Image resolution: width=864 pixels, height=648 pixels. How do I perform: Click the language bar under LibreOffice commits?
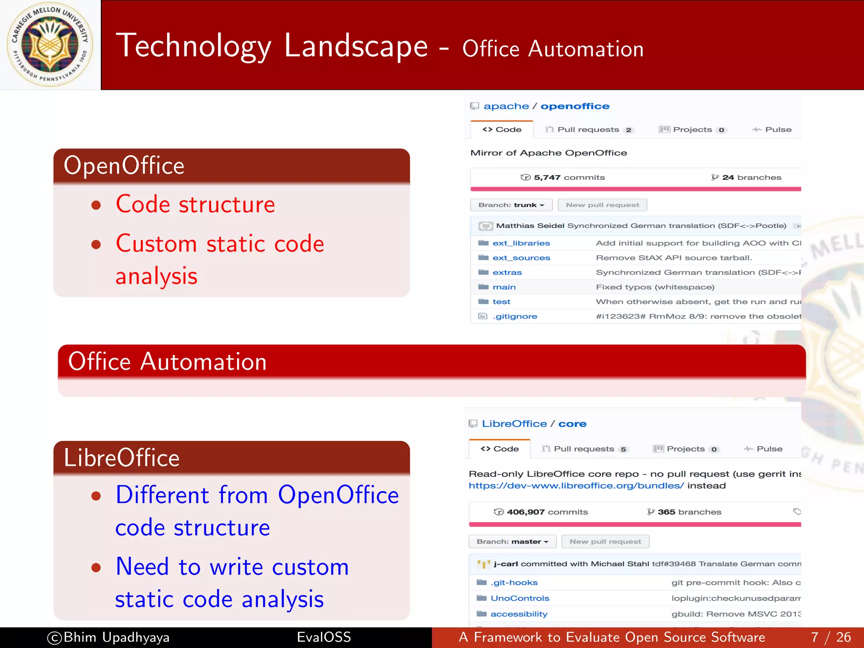tap(635, 524)
